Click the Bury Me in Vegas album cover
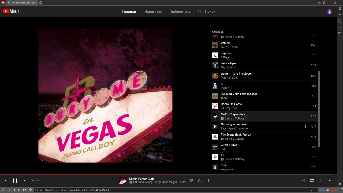Viewport: 343px width, 193px height. click(105, 95)
